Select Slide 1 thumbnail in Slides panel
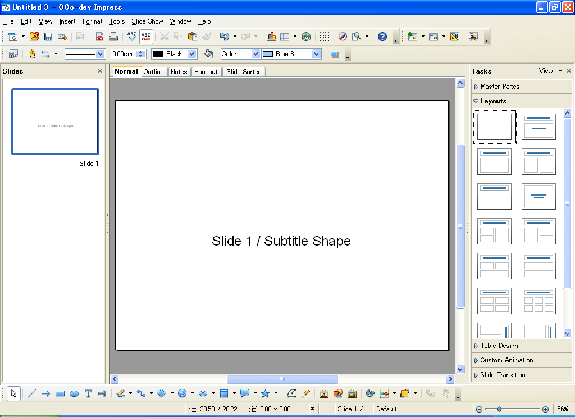 (x=56, y=121)
